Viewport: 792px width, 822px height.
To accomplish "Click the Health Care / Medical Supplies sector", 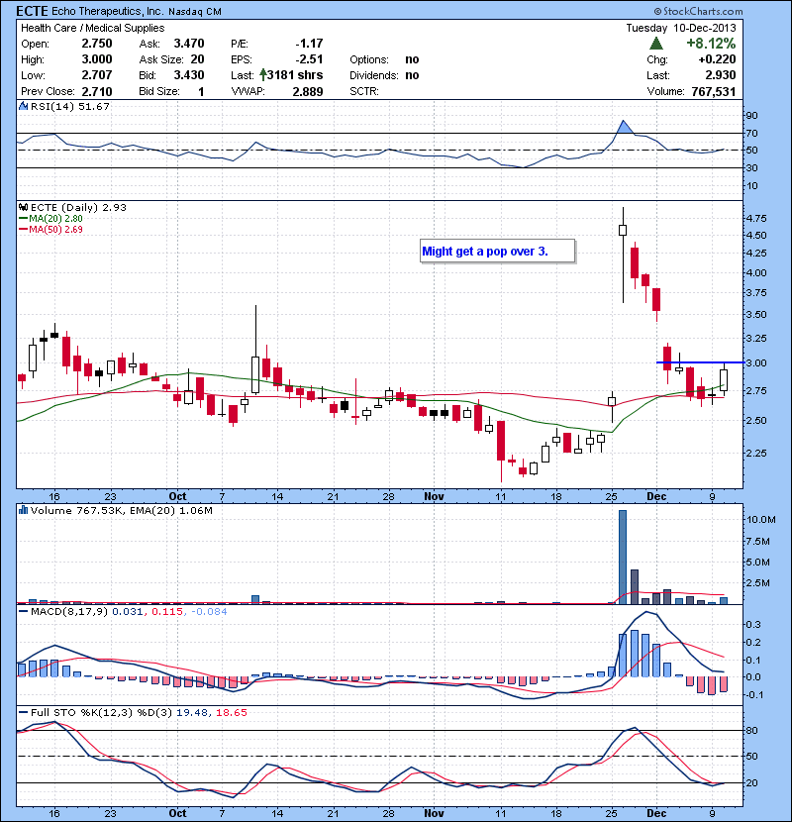I will point(93,28).
